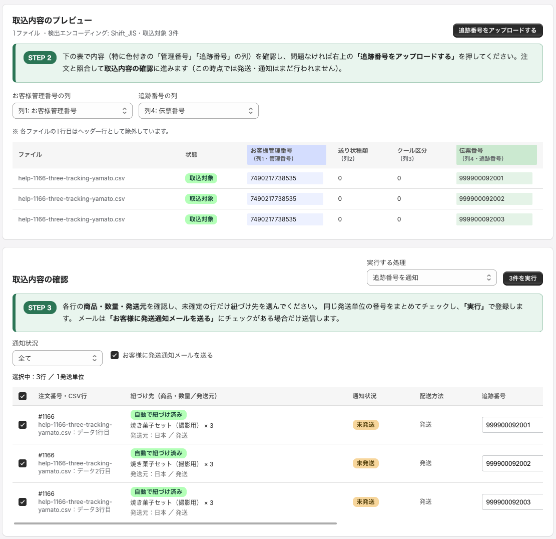This screenshot has height=539, width=556.
Task: Click the 取込内容の確認 heading
Action: (x=41, y=280)
